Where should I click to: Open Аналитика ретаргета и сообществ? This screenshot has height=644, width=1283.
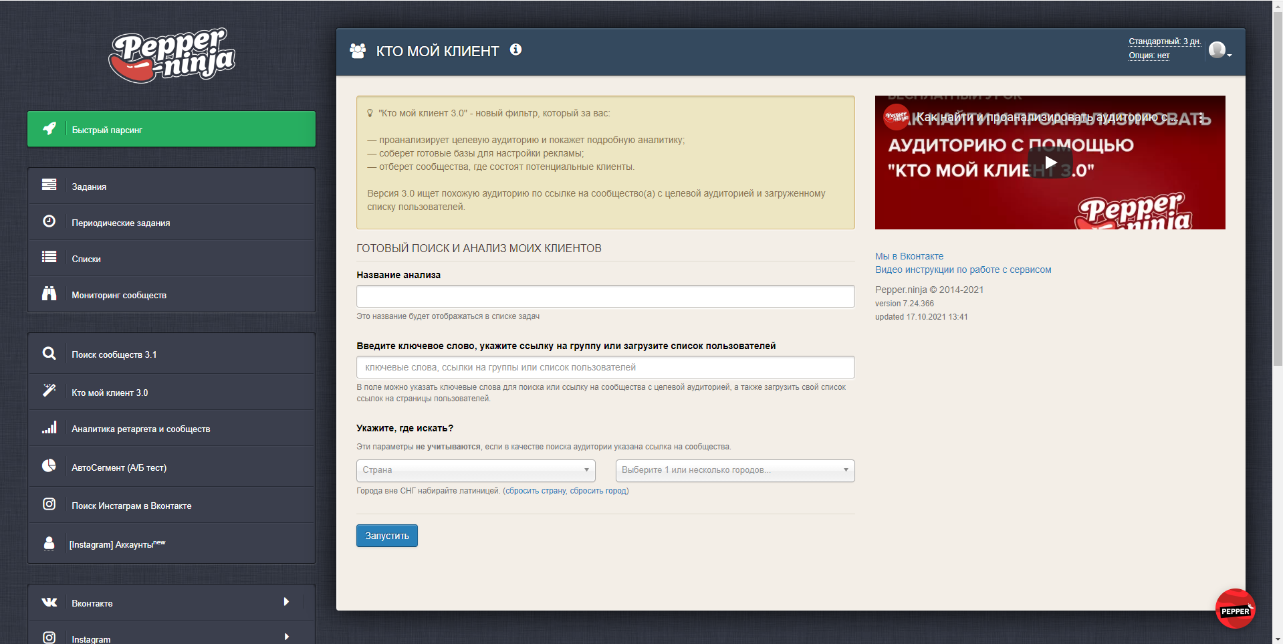pos(171,428)
